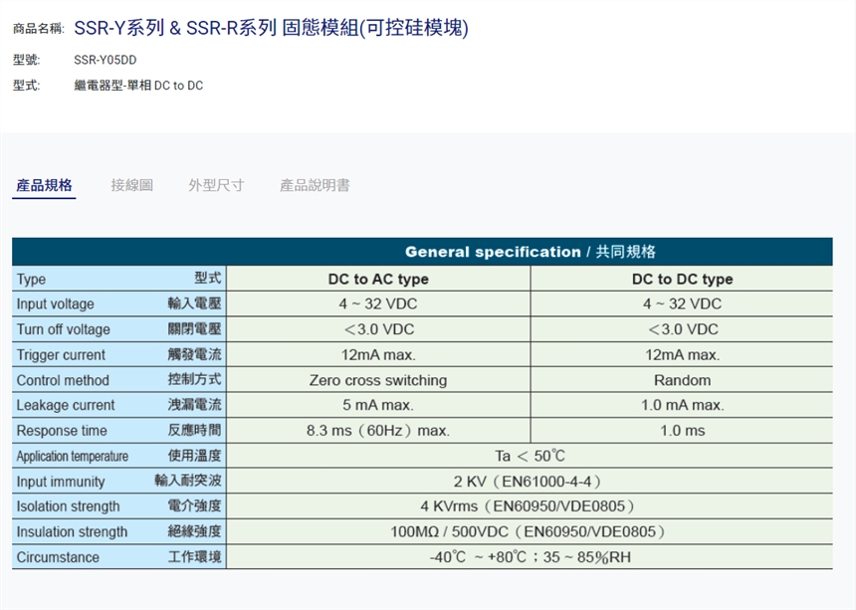Click the 4 ~ 32 VDC cell under DC to AC

point(378,304)
